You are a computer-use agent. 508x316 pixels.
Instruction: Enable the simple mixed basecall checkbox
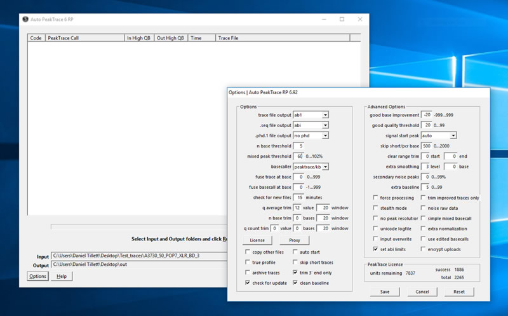click(x=423, y=218)
